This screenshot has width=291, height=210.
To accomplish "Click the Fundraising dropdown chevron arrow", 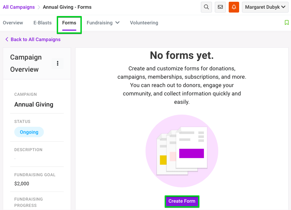I will tap(117, 23).
